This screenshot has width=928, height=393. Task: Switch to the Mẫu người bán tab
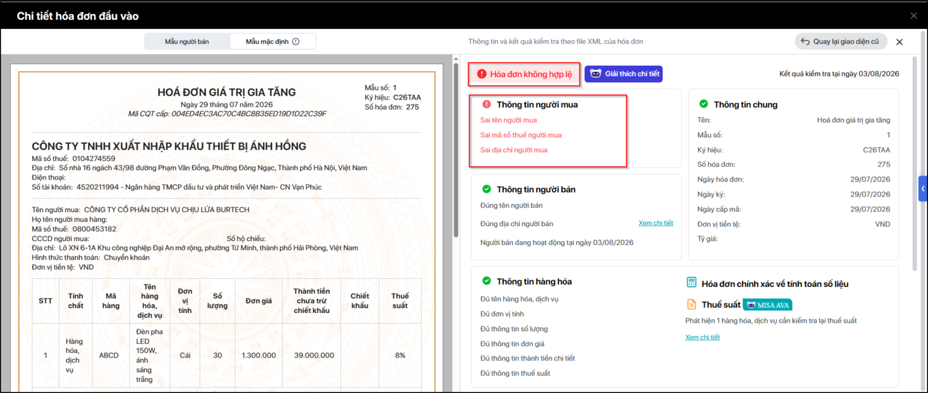[187, 42]
